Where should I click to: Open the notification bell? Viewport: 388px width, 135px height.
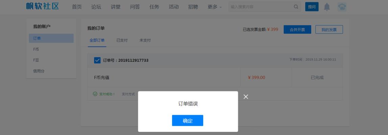327,7
